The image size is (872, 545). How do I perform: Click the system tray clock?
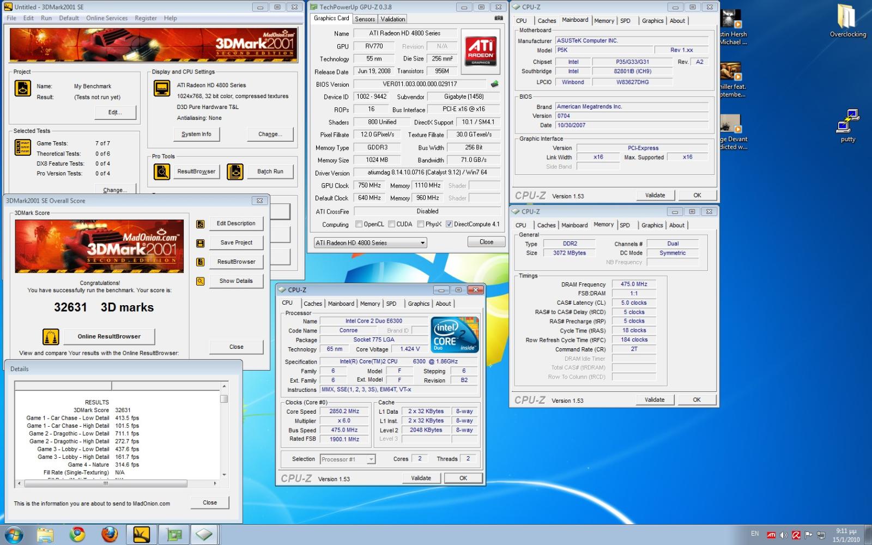point(846,535)
